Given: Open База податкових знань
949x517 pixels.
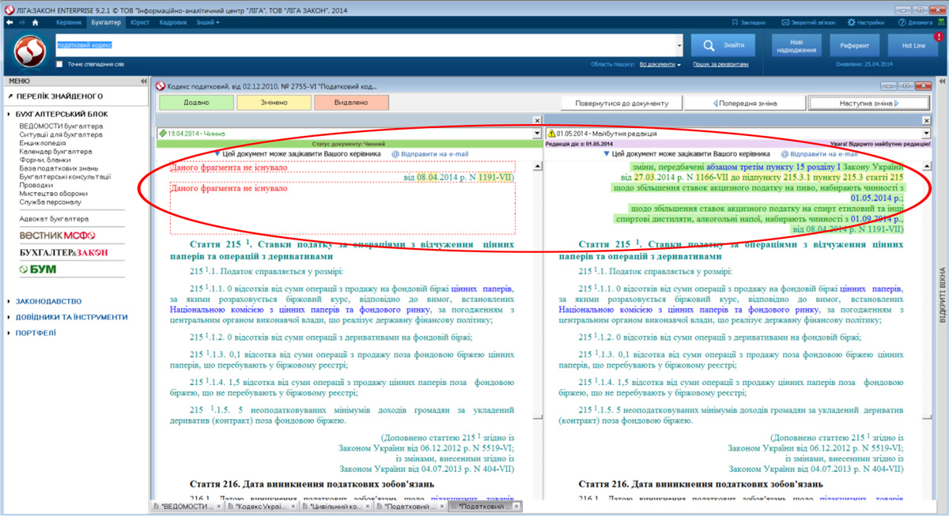Looking at the screenshot, I should pos(57,168).
